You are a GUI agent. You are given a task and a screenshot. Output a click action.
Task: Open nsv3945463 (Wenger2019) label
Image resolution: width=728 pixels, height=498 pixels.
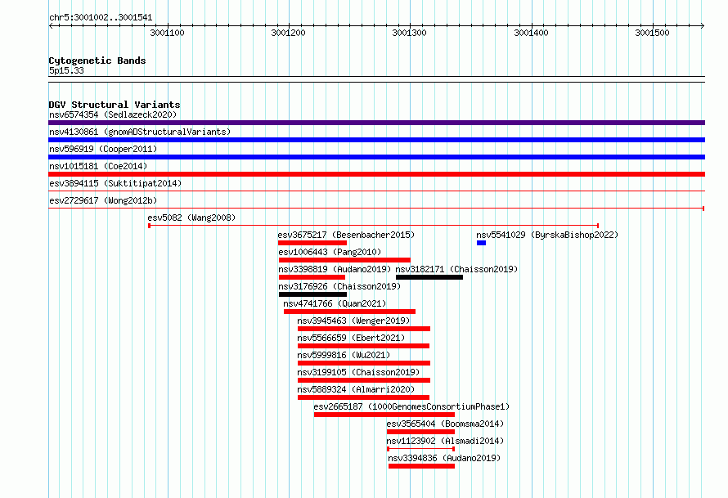[x=353, y=321]
